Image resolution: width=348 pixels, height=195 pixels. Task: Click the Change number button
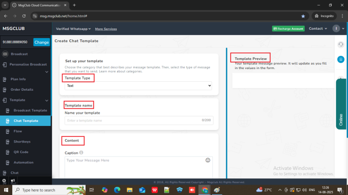(x=41, y=42)
